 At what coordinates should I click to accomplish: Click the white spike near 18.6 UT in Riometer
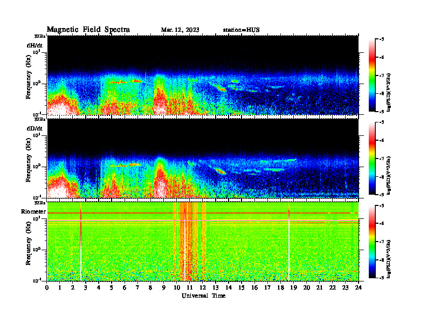288,245
